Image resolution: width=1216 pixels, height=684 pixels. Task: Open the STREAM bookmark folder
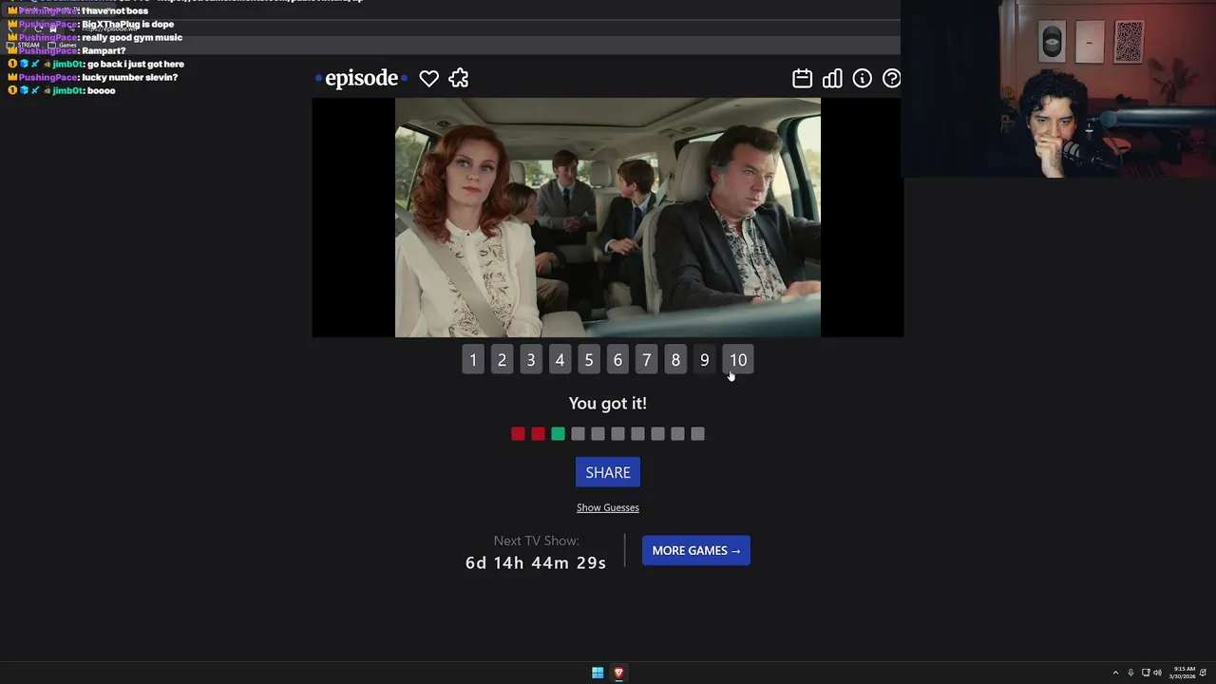(23, 45)
